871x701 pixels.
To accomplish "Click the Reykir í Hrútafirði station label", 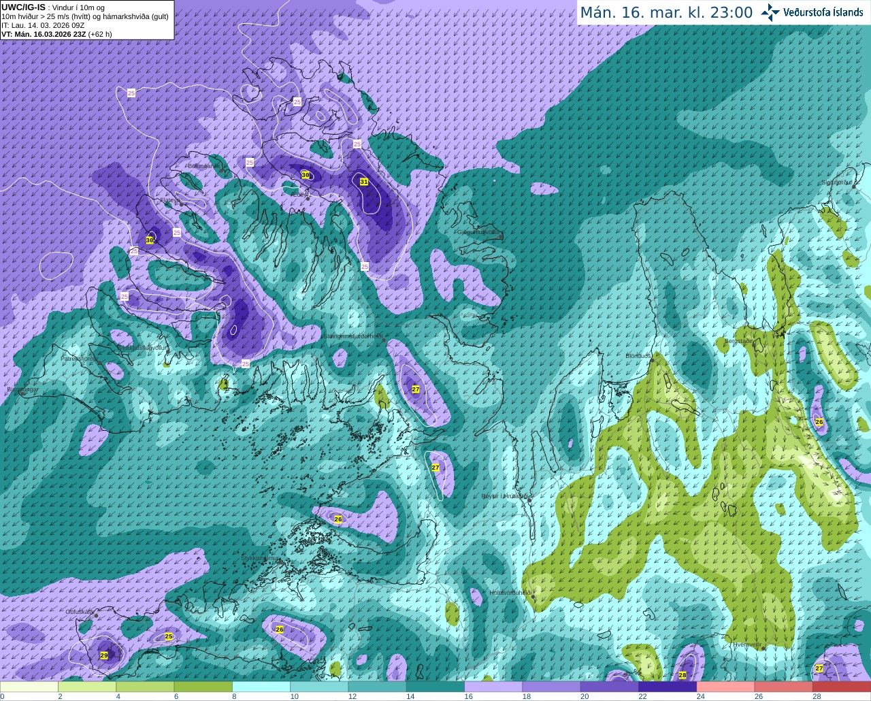I will coord(504,496).
